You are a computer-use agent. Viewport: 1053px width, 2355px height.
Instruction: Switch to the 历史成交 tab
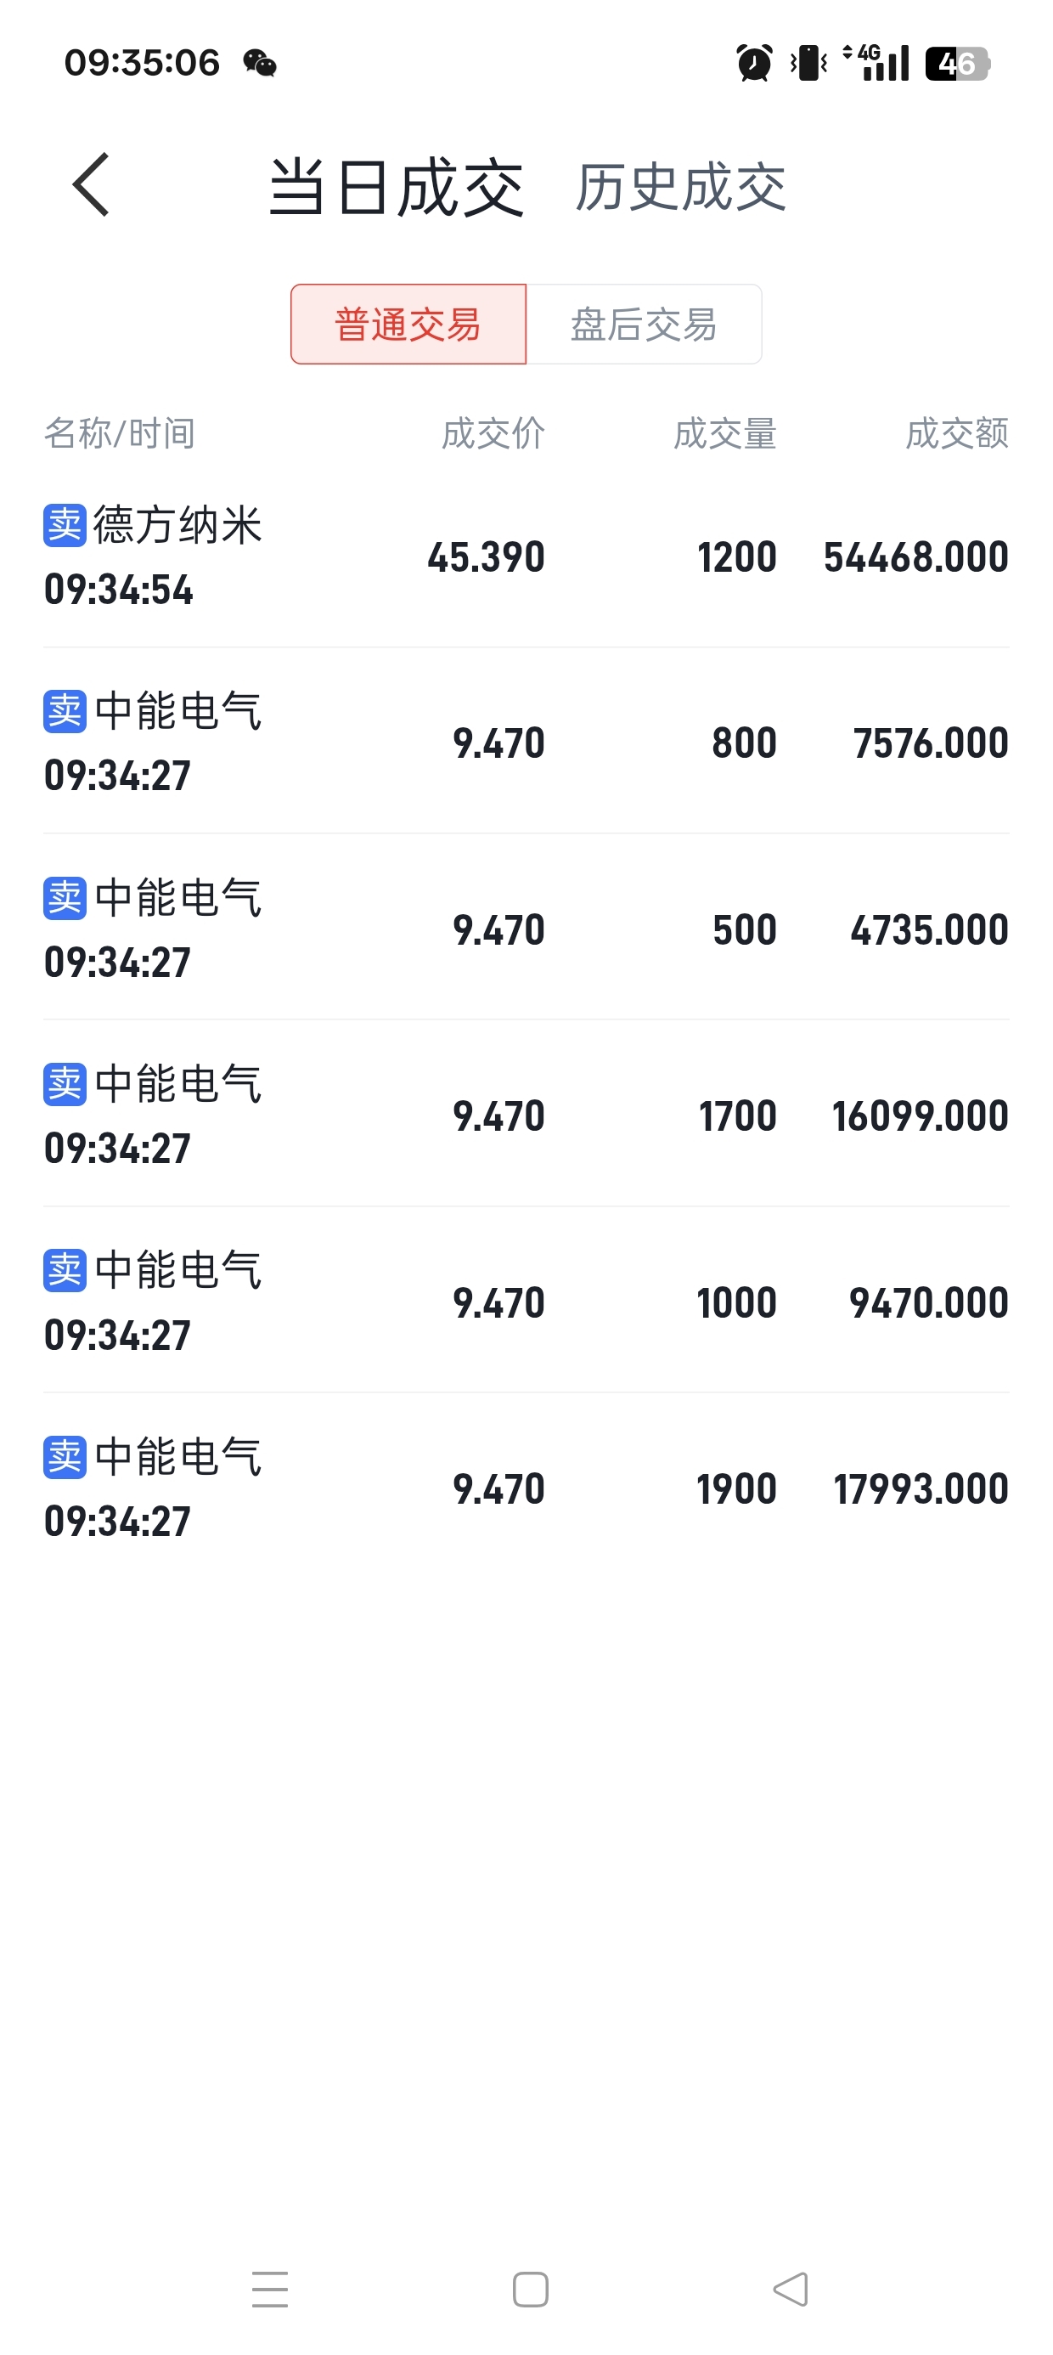coord(680,188)
